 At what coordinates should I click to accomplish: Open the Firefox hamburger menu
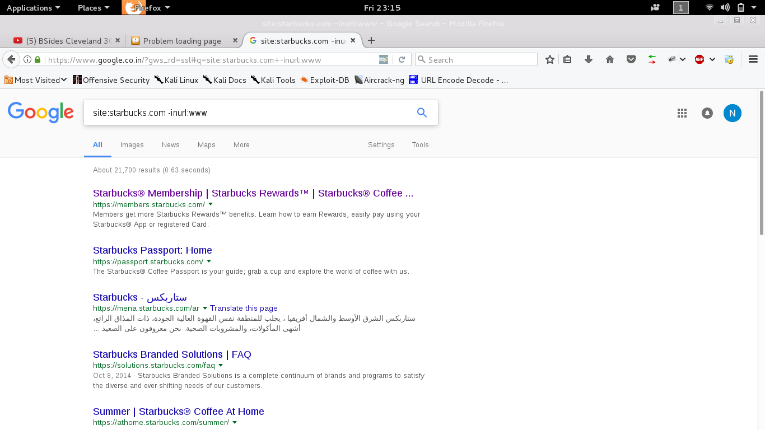pos(753,59)
